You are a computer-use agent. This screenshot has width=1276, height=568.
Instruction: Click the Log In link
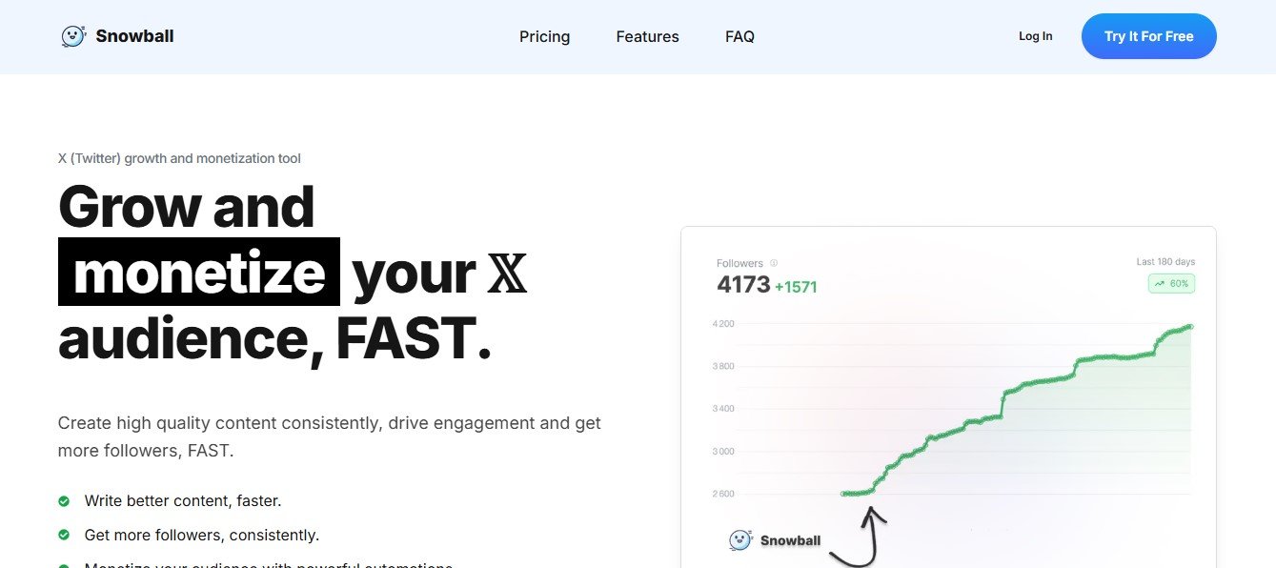click(1035, 36)
